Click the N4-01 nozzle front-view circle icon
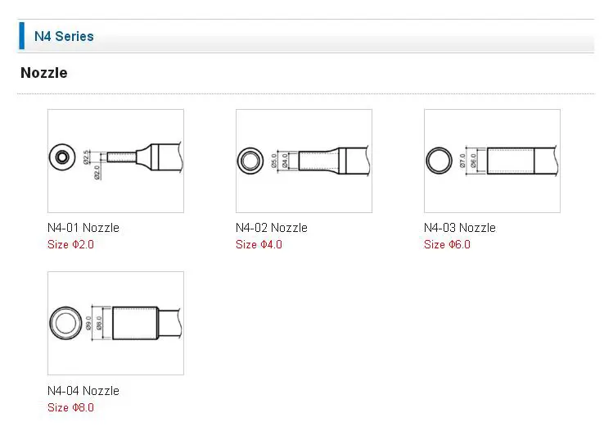Screen dimensions: 613x445 [62, 157]
